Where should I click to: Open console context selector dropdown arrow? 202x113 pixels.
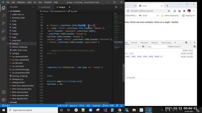tap(138, 47)
